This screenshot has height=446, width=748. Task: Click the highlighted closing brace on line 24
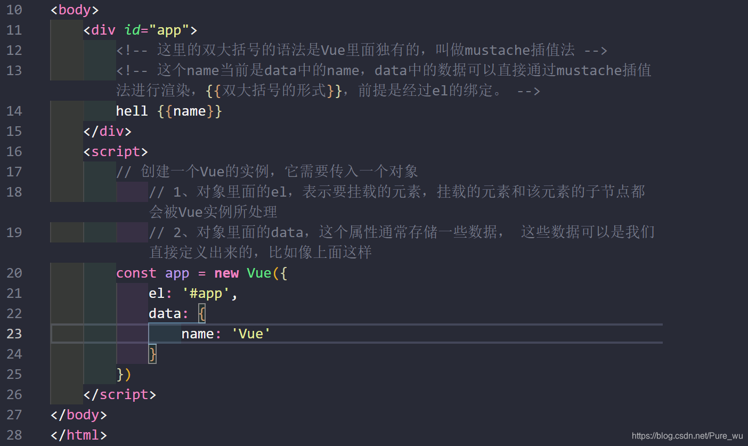152,354
